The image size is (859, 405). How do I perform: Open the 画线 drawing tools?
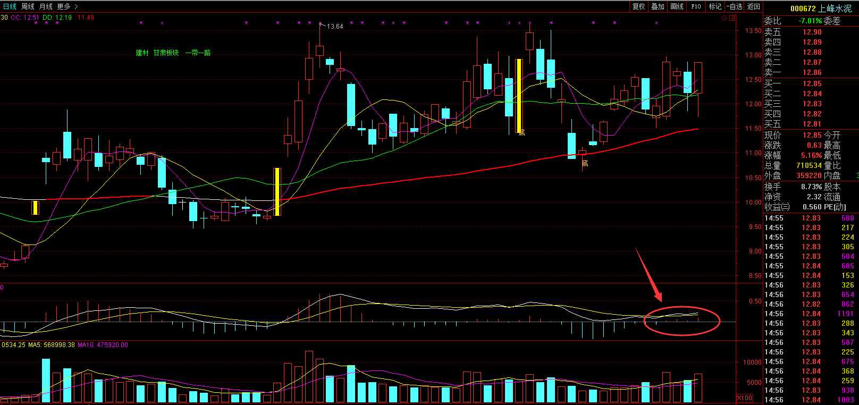(677, 6)
